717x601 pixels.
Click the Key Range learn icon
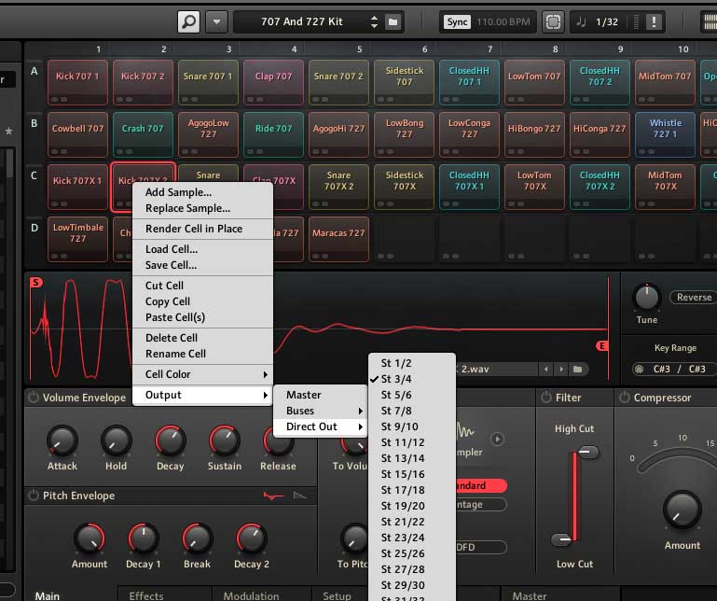[640, 369]
